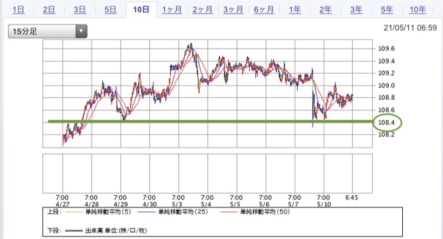The image size is (443, 239).
Task: Click the 下段 legend label
Action: coord(54,231)
